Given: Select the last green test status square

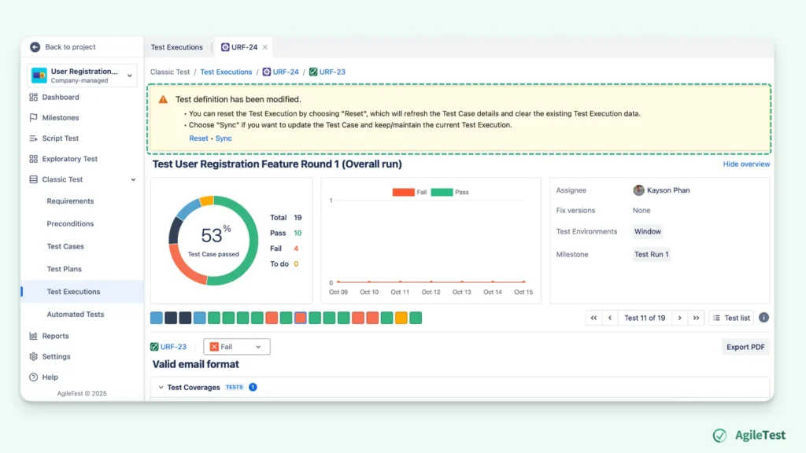Looking at the screenshot, I should (416, 318).
